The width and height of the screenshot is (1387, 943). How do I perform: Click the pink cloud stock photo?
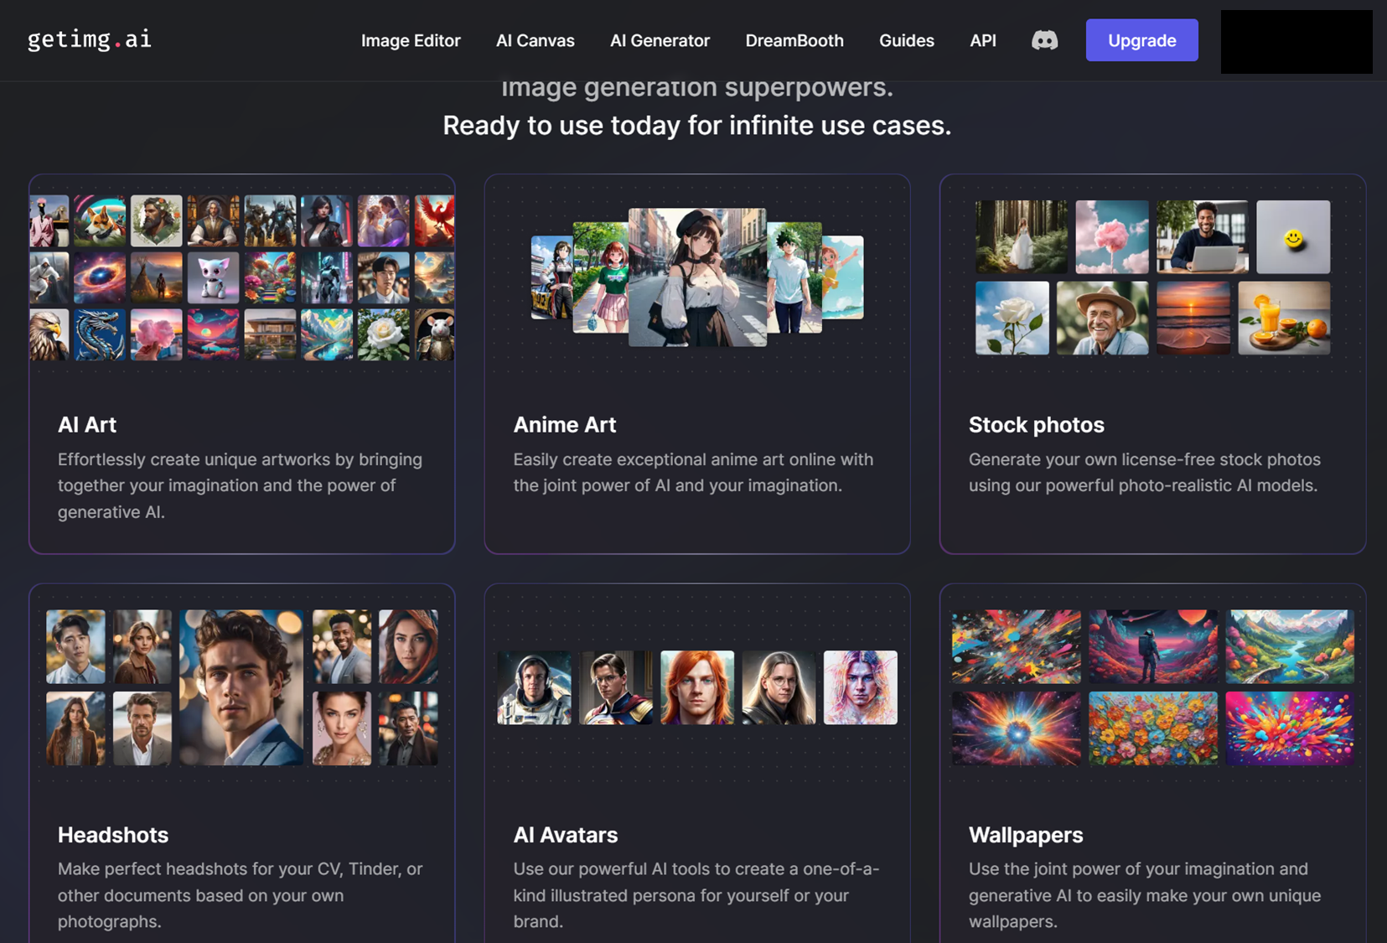click(x=1112, y=236)
